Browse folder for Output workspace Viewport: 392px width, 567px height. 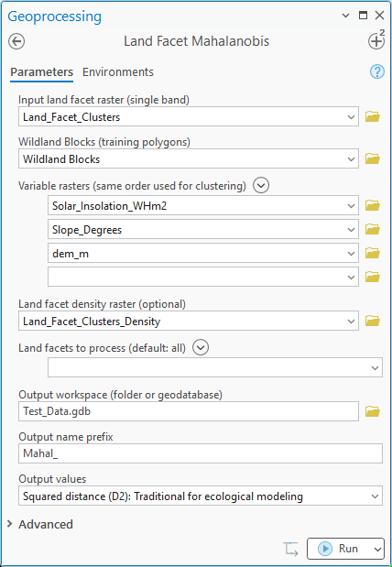(x=373, y=411)
